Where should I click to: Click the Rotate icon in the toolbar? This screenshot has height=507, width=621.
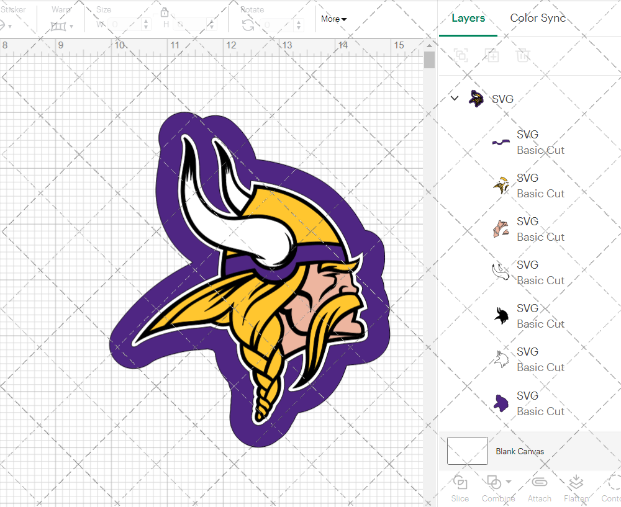[x=248, y=25]
